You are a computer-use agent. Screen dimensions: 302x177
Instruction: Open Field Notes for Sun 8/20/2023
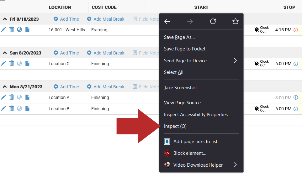point(146,53)
